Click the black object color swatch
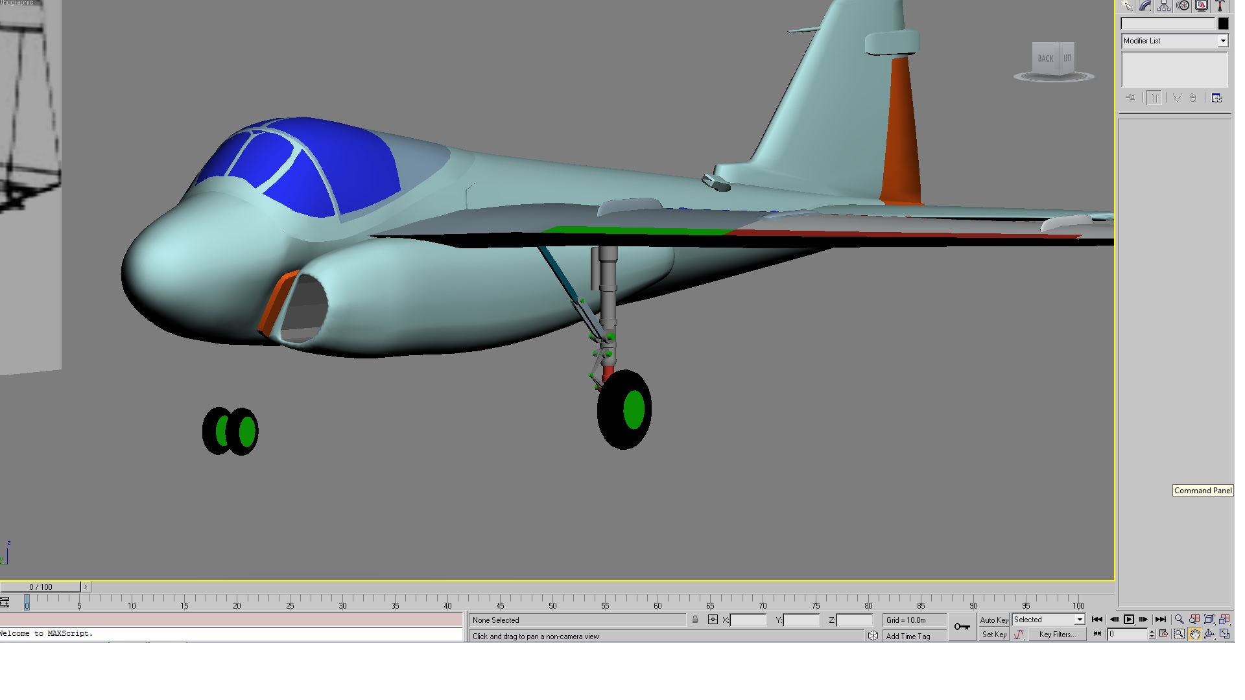This screenshot has height=700, width=1245. [1223, 23]
